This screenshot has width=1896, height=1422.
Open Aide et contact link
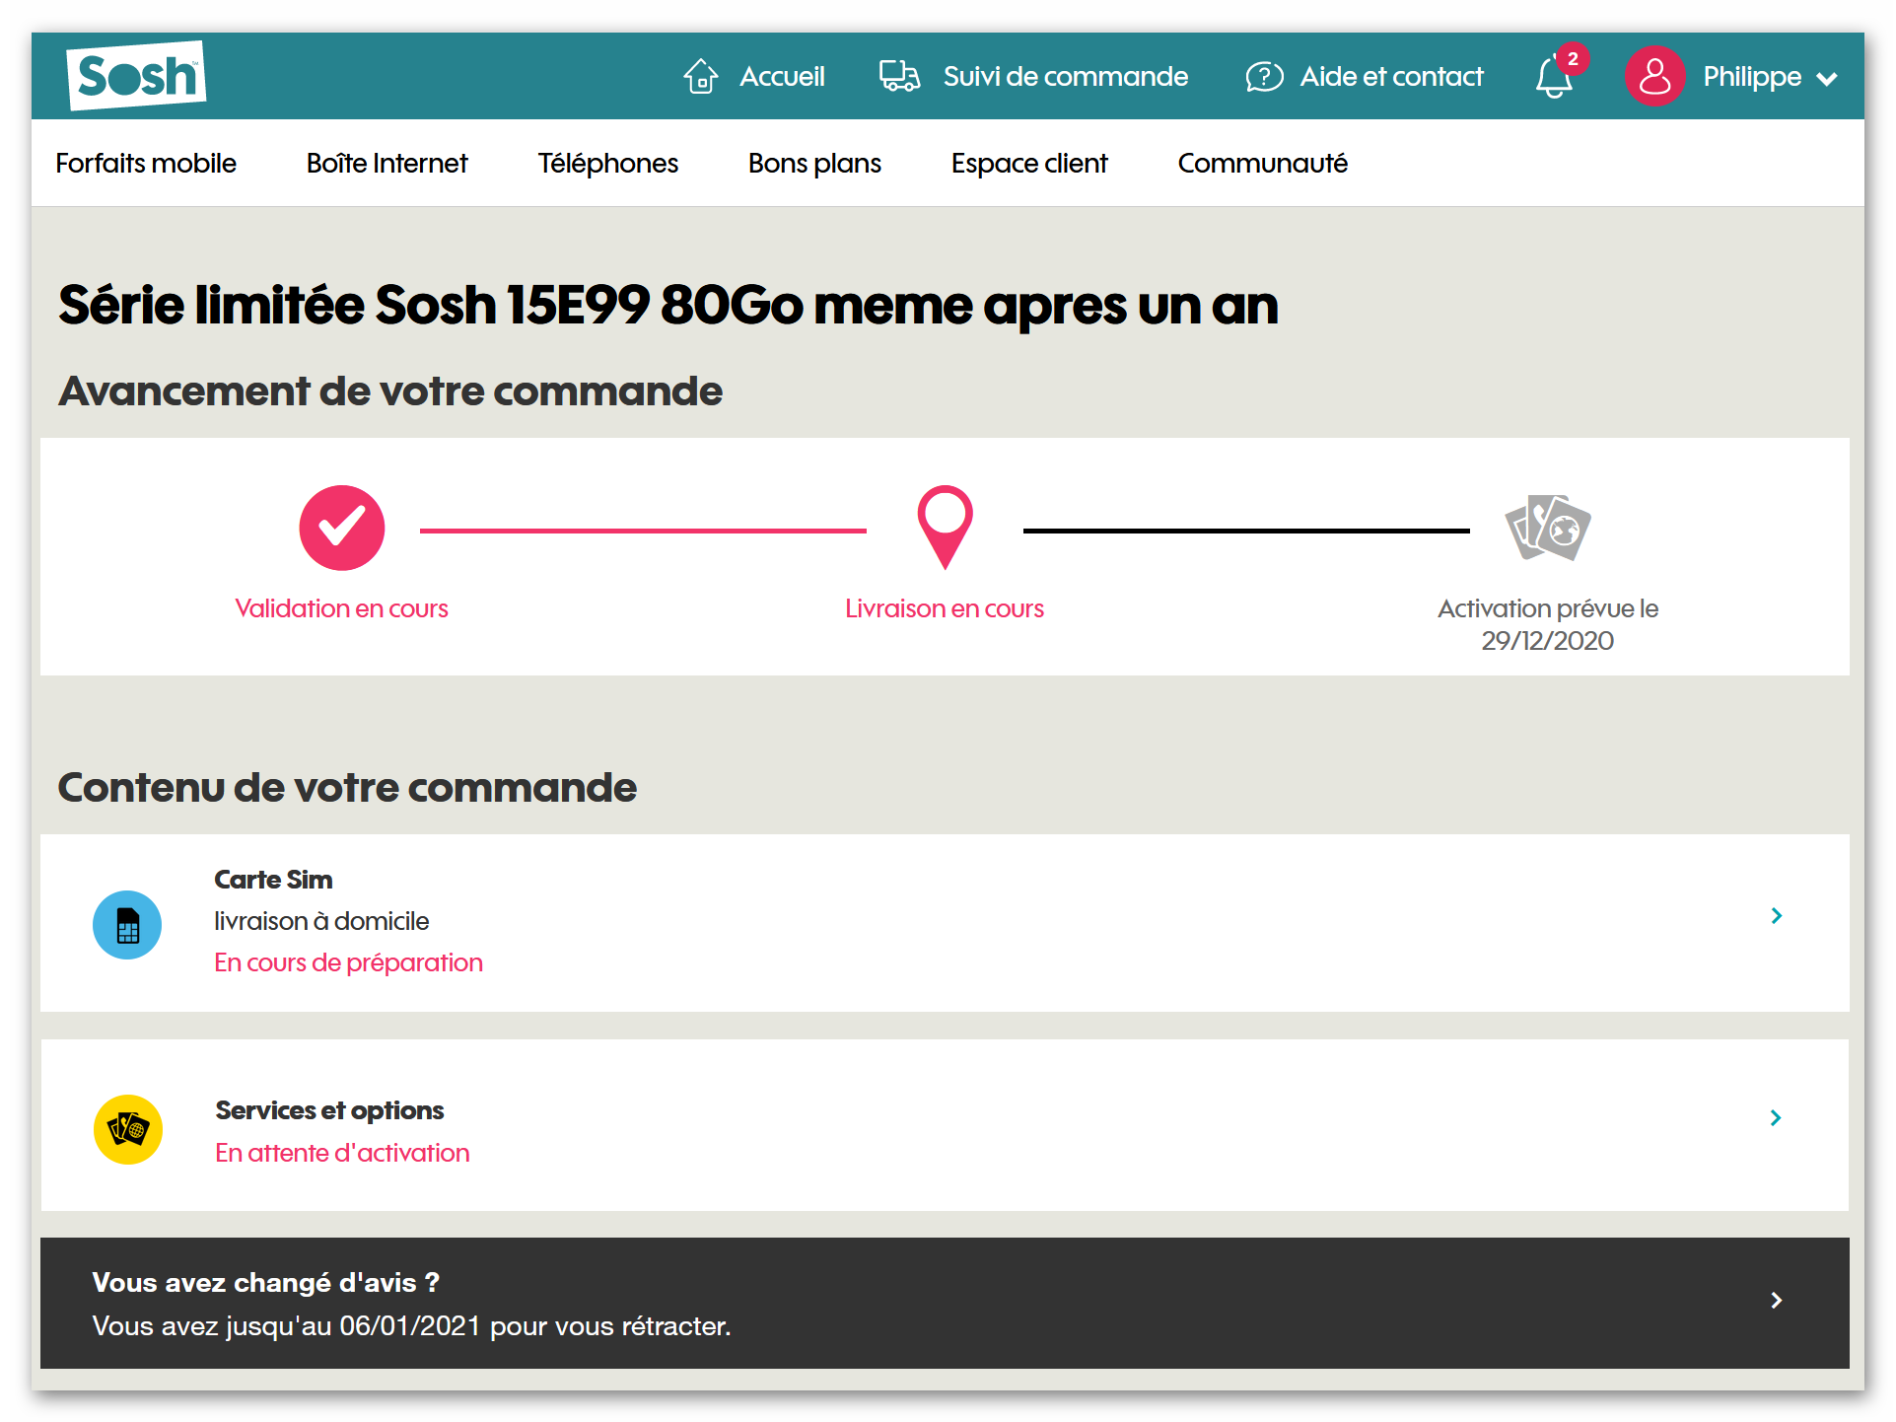point(1390,77)
